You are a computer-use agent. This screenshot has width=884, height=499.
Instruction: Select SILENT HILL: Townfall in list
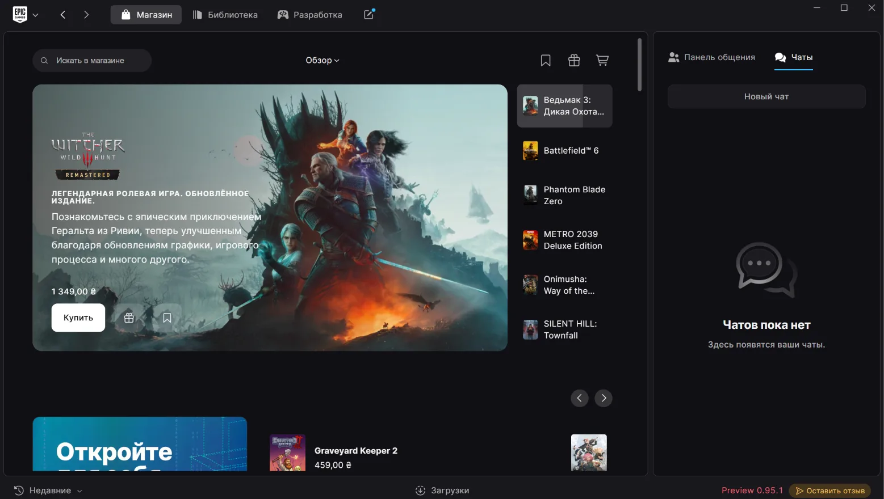tap(564, 329)
